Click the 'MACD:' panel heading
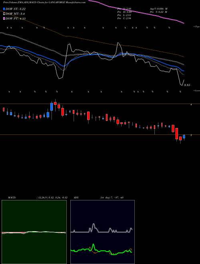The image size is (200, 264). tap(12, 198)
